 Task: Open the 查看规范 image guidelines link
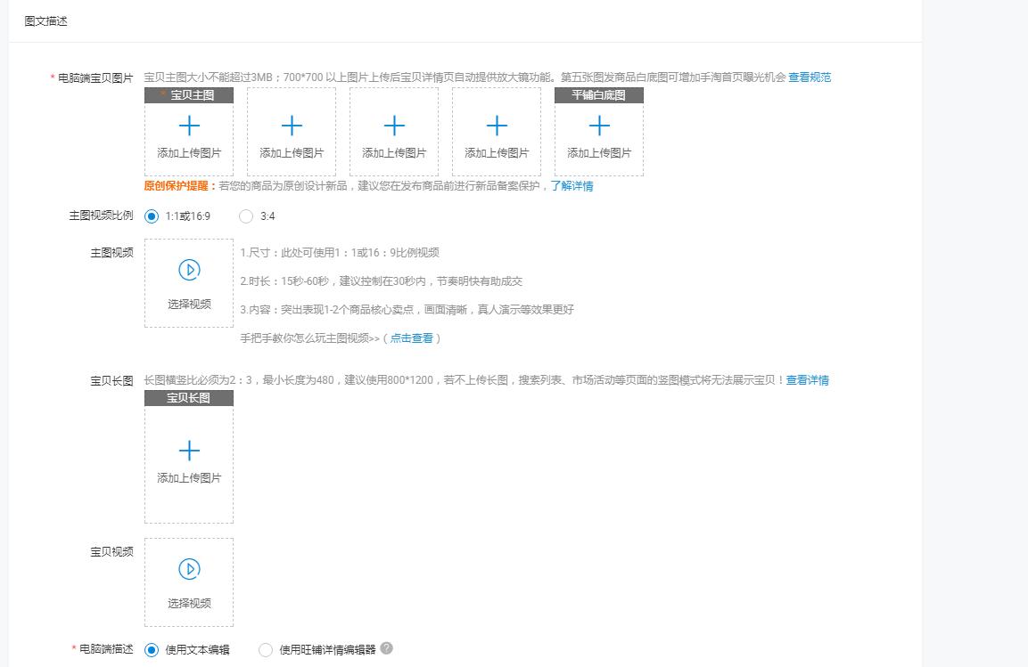coord(808,77)
